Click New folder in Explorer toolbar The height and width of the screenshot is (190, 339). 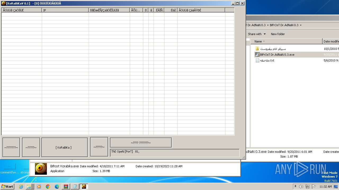click(x=278, y=34)
